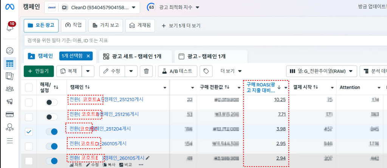Viewport: 387px width, 168px height.
Task: Open the billing card icon
Action: pyautogui.click(x=10, y=114)
